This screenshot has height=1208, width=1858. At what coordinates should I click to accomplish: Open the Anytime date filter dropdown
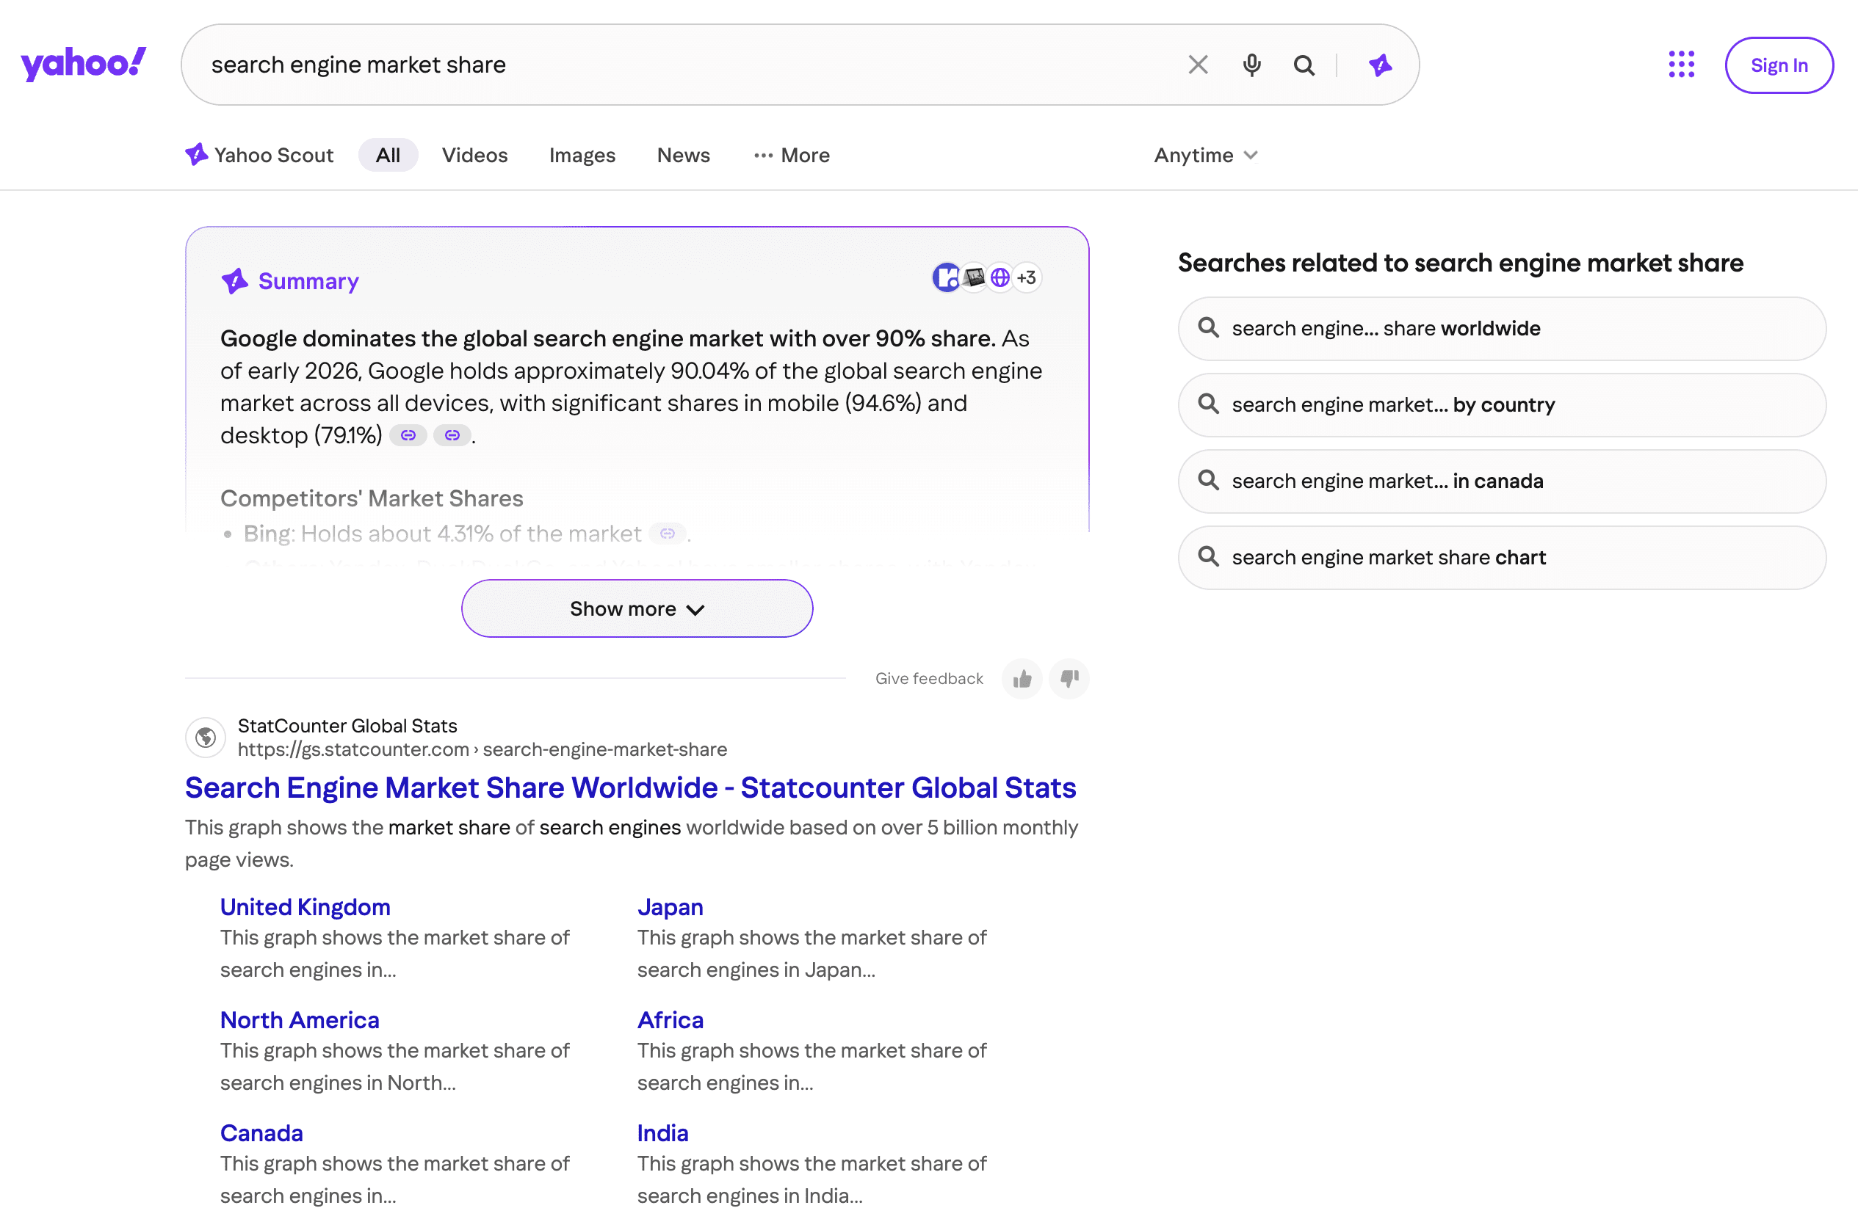(1204, 156)
